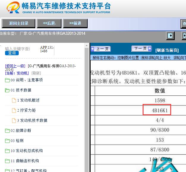Expand 12 气缸盖、配气机构 folder

point(29,170)
